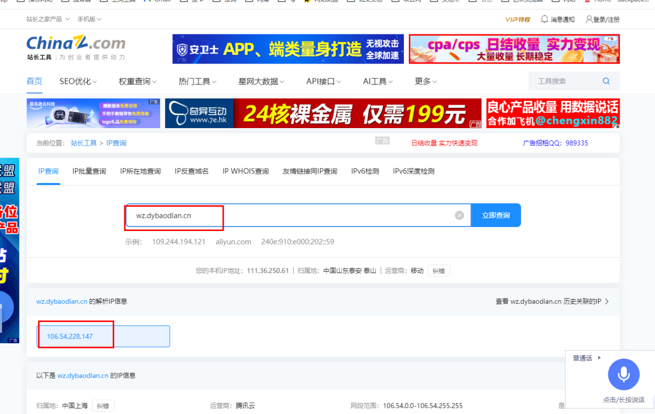
Task: Click the IP查询 breadcrumb link
Action: [x=116, y=143]
